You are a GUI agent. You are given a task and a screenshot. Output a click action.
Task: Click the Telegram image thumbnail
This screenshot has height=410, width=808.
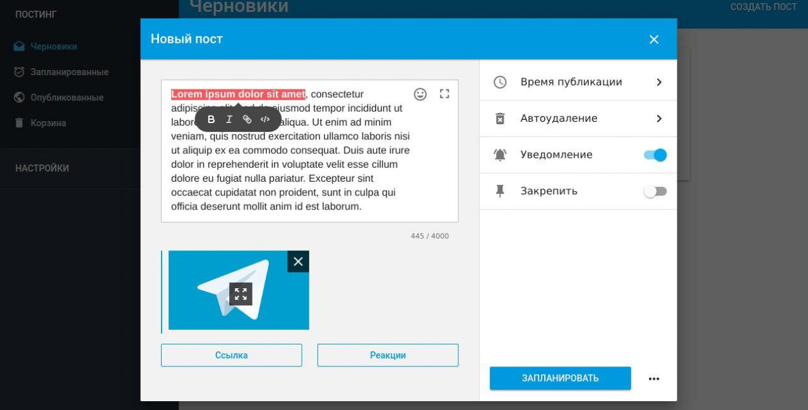239,290
